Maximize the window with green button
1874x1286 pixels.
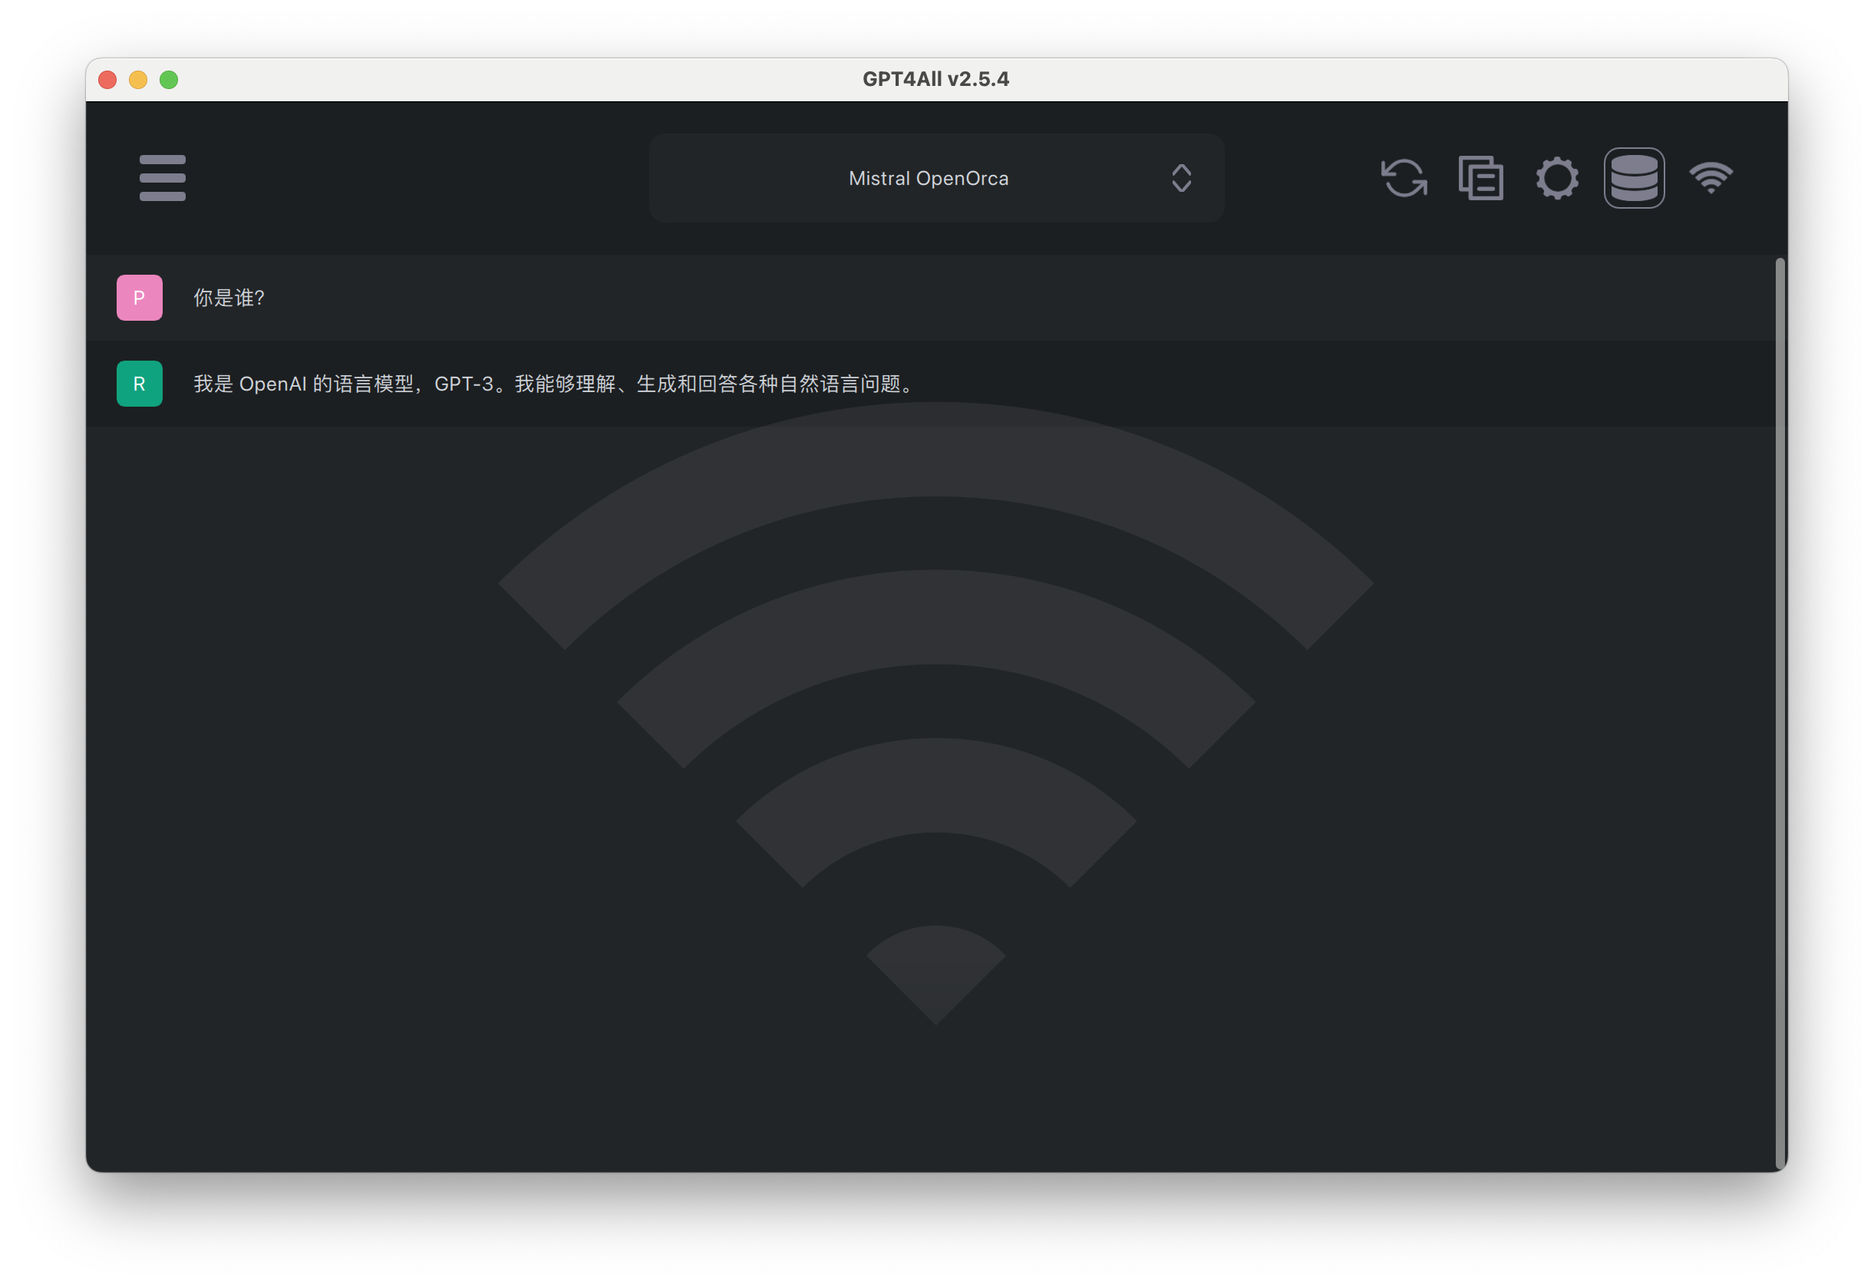[x=169, y=80]
